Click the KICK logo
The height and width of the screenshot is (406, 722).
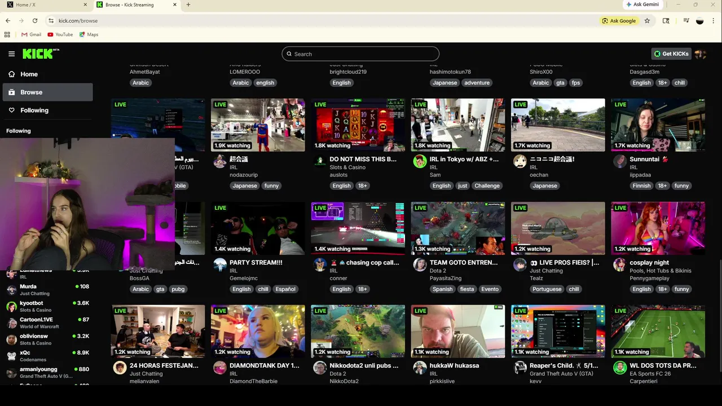point(41,54)
